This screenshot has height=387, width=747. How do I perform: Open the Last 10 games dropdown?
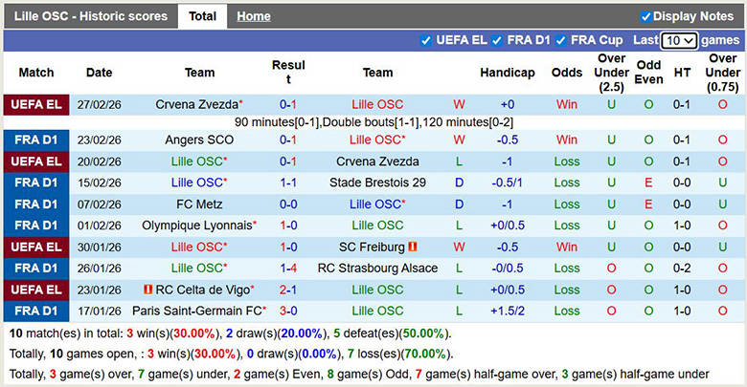(679, 40)
